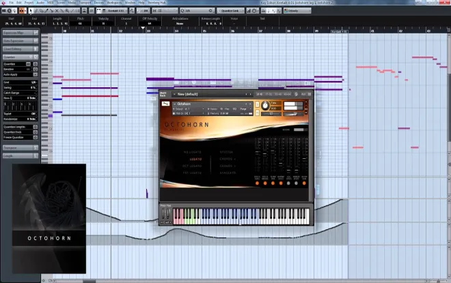Click the Tune knob in Kontakt
Image resolution: width=451 pixels, height=283 pixels.
click(x=265, y=106)
